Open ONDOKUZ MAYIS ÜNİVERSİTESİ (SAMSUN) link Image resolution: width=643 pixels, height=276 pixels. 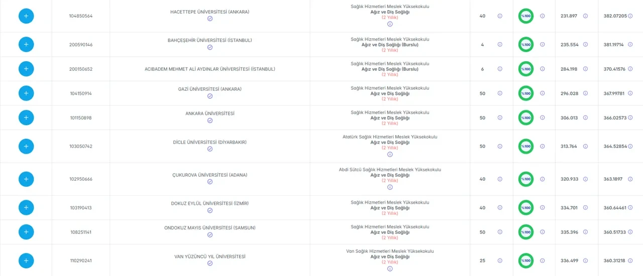point(210,228)
